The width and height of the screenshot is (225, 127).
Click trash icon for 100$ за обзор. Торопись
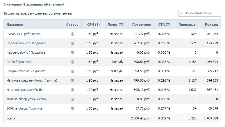tap(72, 108)
